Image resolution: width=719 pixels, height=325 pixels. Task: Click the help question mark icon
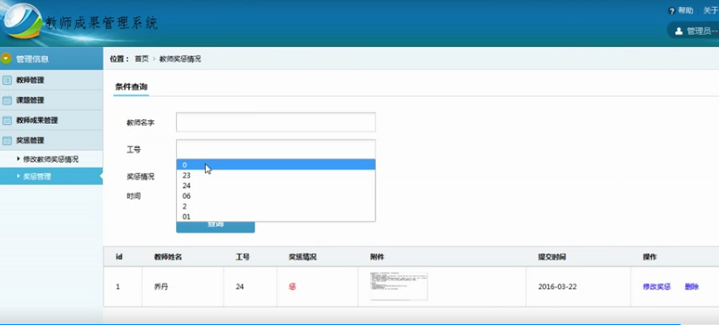(x=672, y=11)
